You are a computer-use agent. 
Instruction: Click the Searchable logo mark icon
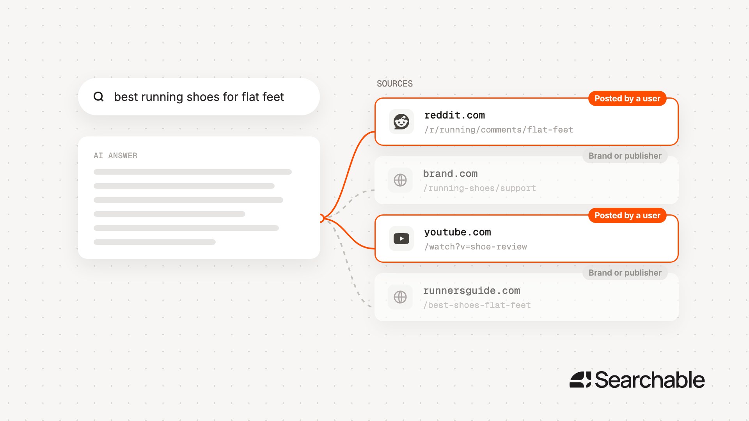click(x=580, y=380)
